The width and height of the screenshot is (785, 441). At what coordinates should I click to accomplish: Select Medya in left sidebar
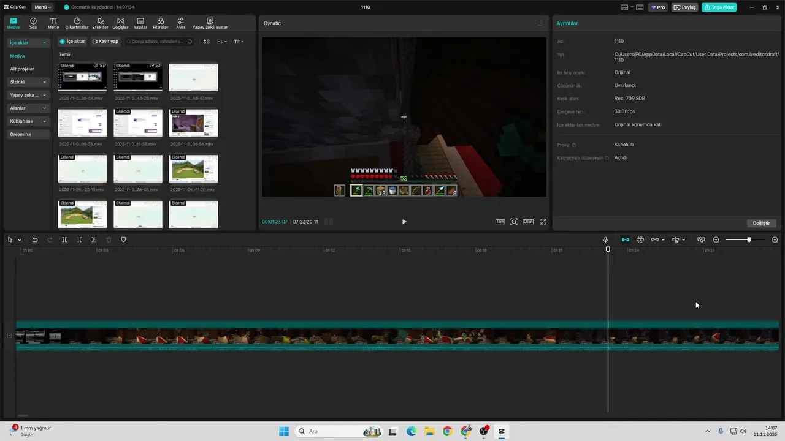click(17, 56)
